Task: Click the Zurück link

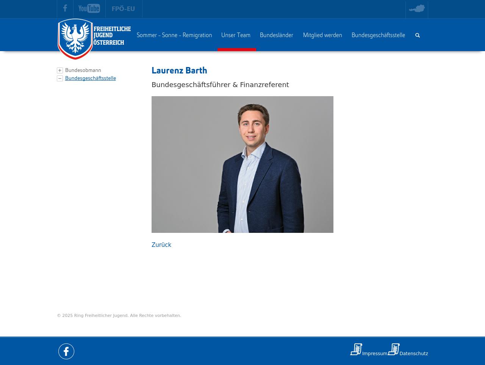Action: click(161, 245)
